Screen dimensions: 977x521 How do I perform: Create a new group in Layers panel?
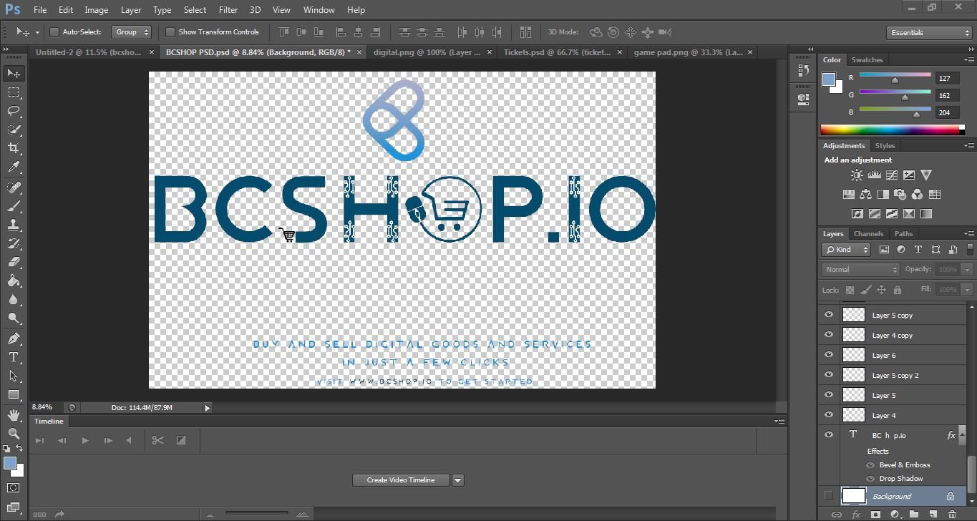[914, 514]
